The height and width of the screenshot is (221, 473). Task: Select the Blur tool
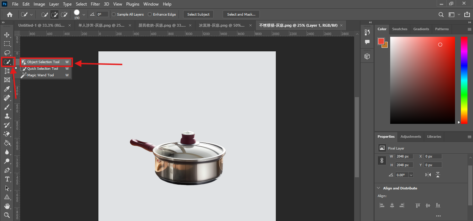[7, 152]
